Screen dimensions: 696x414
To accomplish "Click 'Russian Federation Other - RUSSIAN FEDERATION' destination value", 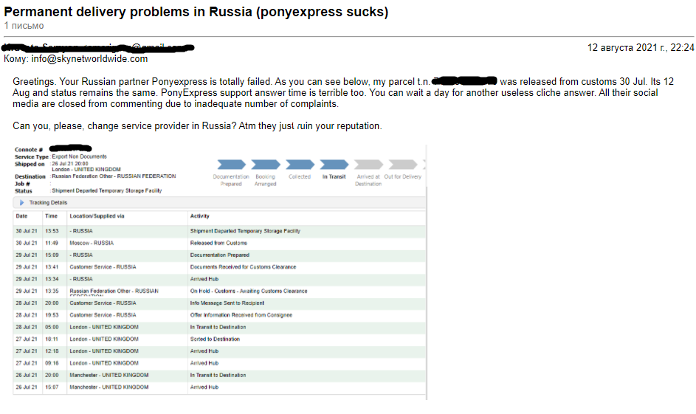I will point(114,176).
